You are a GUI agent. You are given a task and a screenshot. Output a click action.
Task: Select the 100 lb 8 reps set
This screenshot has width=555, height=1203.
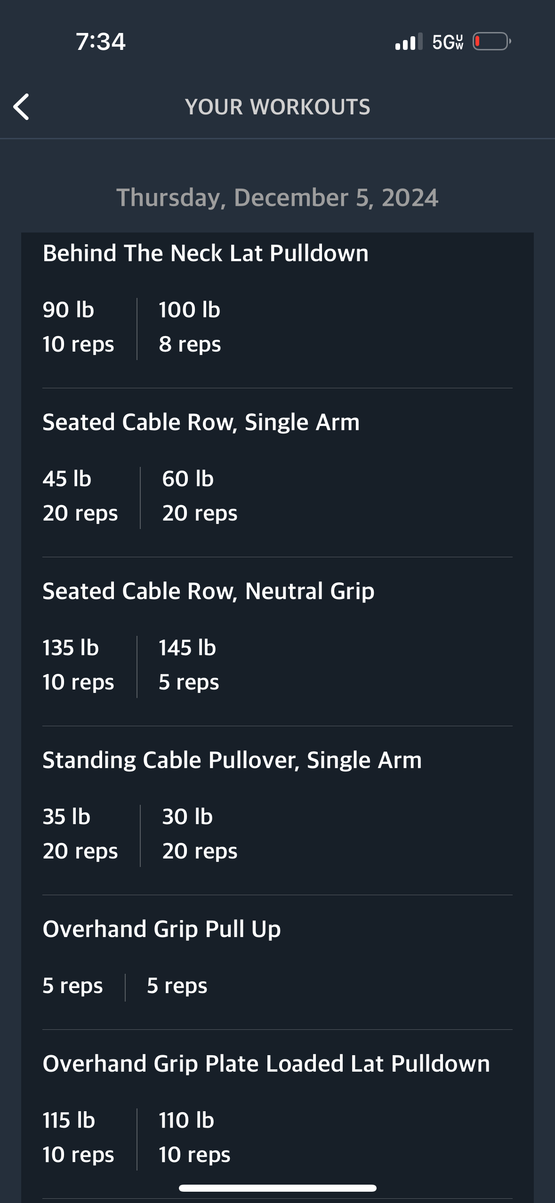(190, 327)
